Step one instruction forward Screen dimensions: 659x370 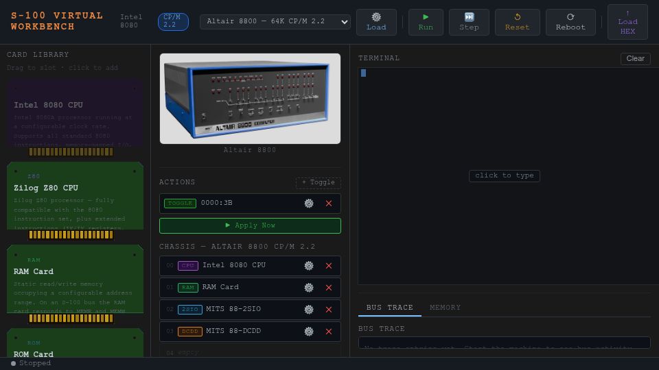469,22
